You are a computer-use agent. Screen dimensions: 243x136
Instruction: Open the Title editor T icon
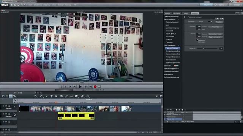52,96
